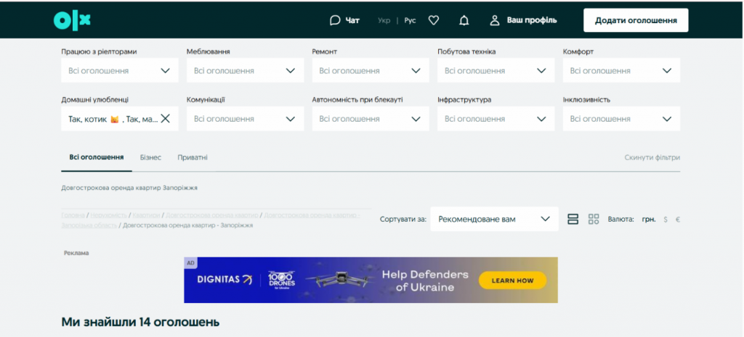The height and width of the screenshot is (337, 744).
Task: Open favorites via the heart icon
Action: [434, 20]
